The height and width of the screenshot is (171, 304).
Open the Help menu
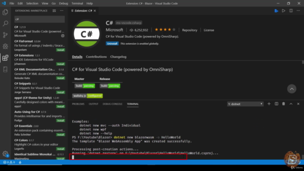coord(90,3)
